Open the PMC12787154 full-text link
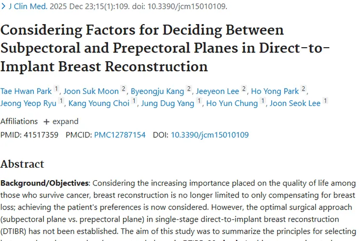The height and width of the screenshot is (241, 362). 120,135
